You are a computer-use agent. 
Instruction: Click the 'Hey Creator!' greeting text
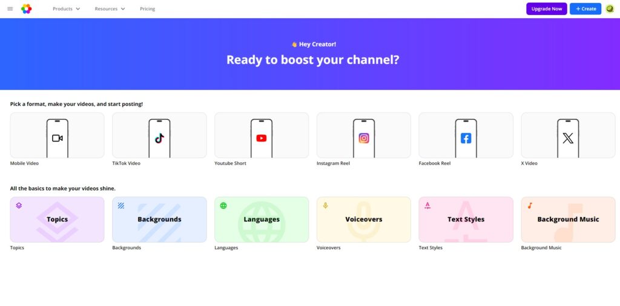pos(317,44)
